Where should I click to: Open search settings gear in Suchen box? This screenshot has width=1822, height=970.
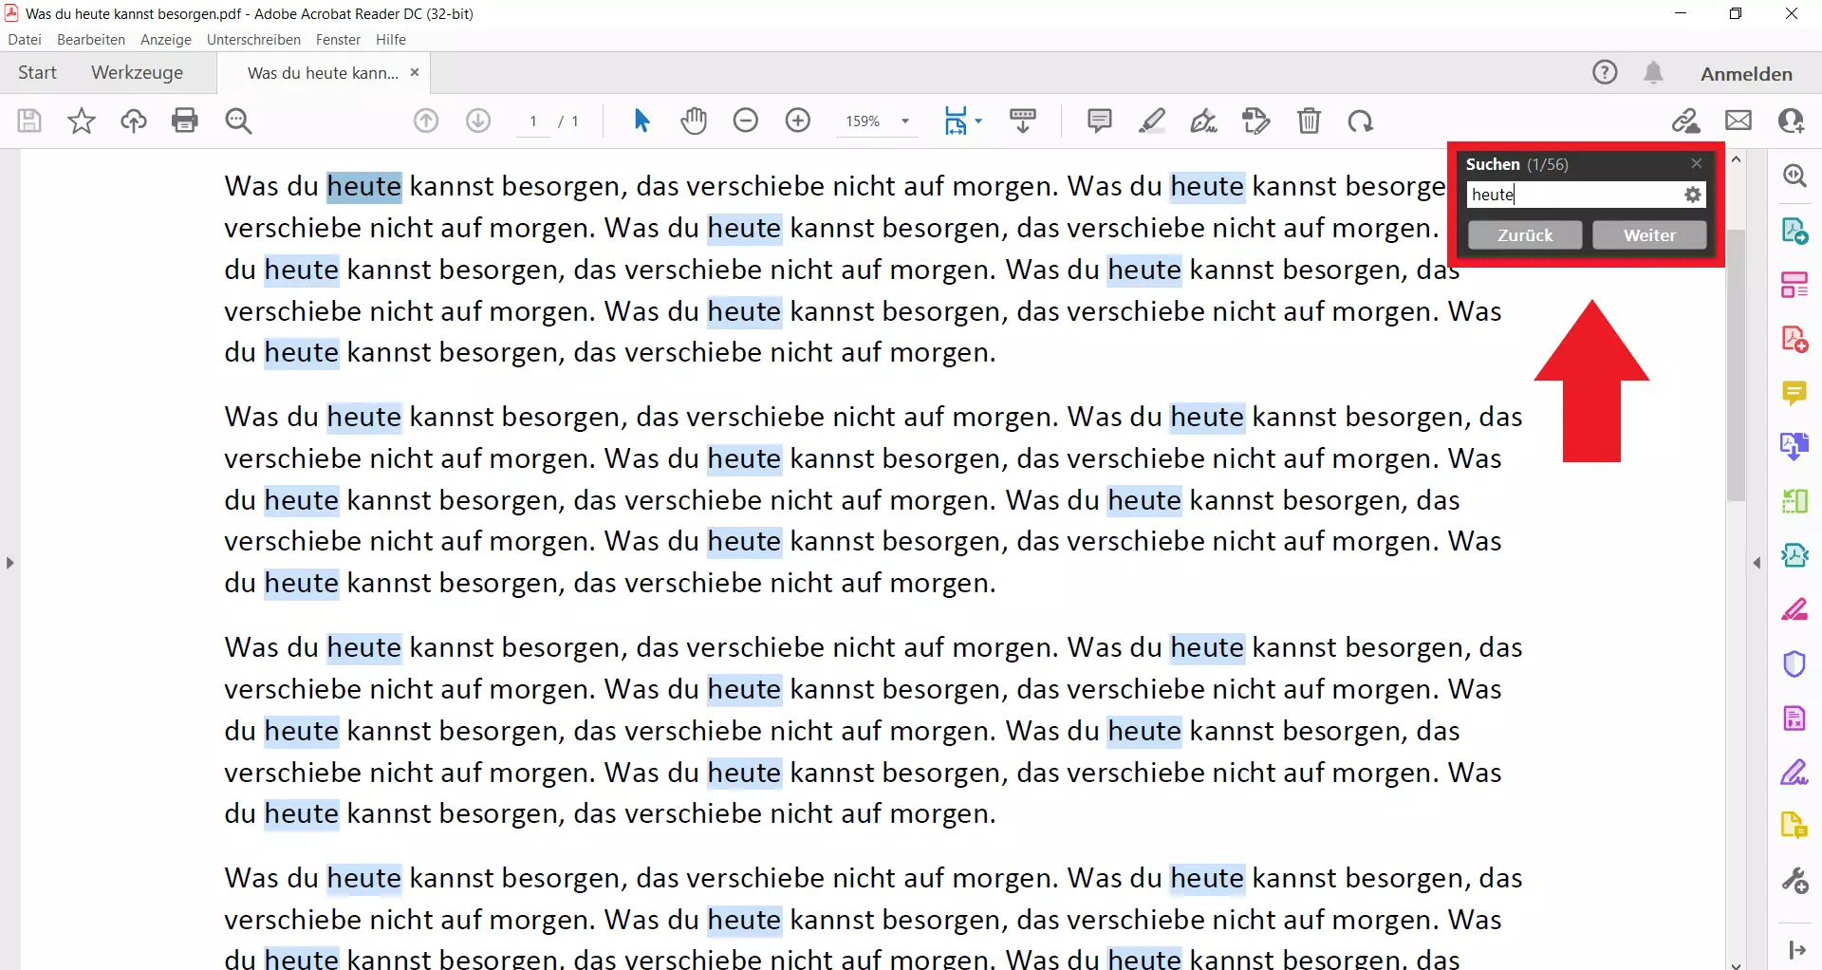click(x=1692, y=195)
